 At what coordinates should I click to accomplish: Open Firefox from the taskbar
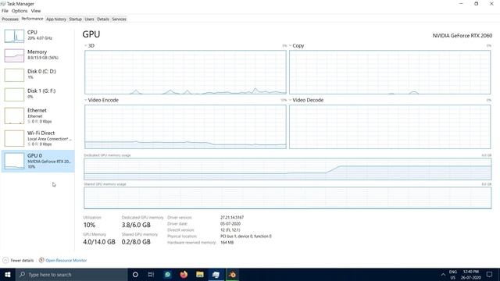coord(184,274)
